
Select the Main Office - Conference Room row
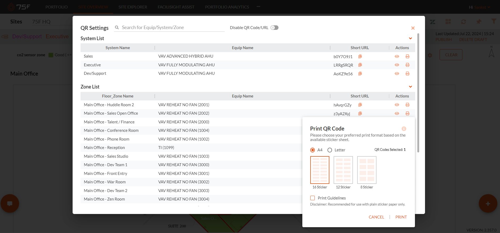tap(191, 131)
